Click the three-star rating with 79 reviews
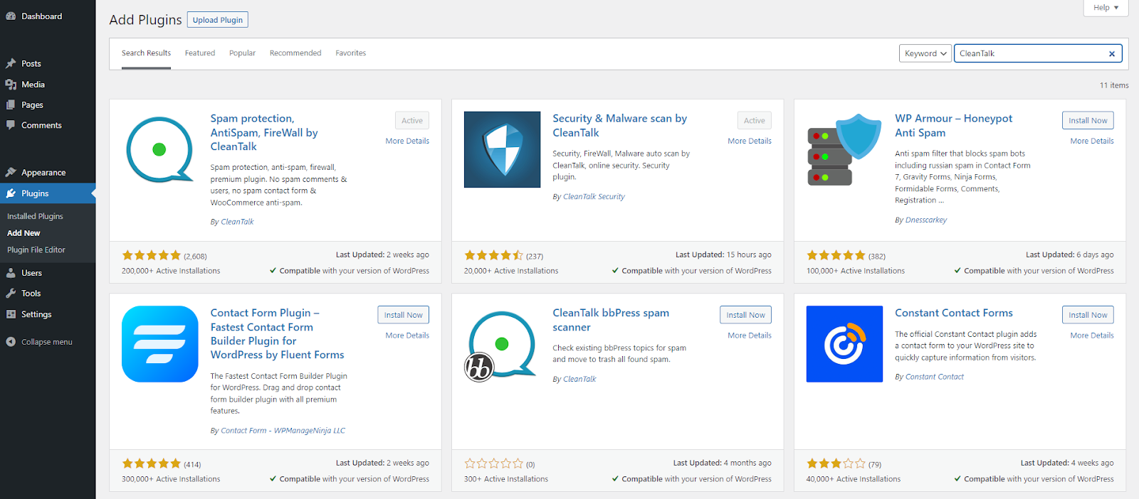The width and height of the screenshot is (1139, 499). coord(836,463)
